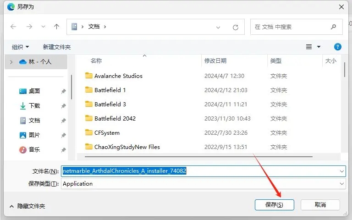Viewport: 352px width, 220px height.
Task: Click date 2024/4/7 12:30
Action: click(224, 76)
